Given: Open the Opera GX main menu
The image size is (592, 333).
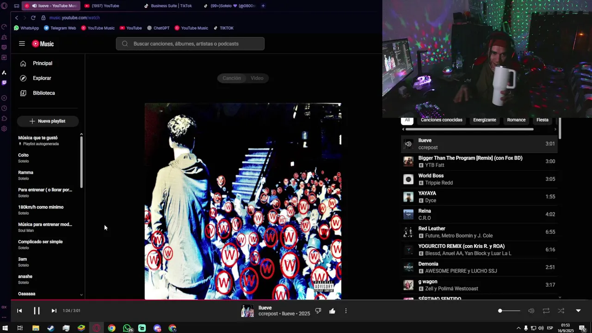Looking at the screenshot, I should click(x=4, y=6).
